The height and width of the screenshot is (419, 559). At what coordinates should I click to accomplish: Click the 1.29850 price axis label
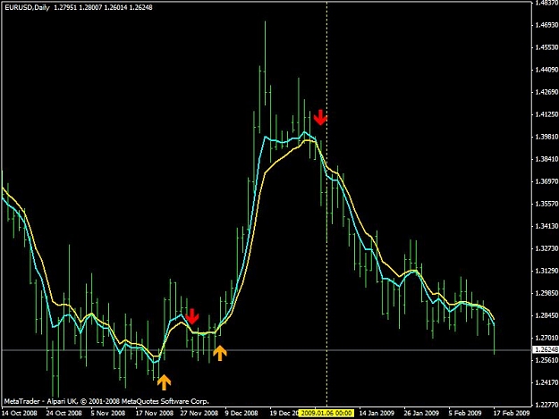click(546, 293)
